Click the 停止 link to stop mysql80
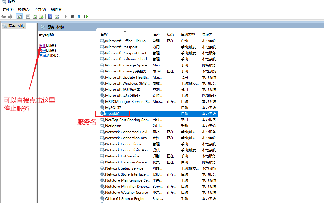The height and width of the screenshot is (203, 324). [x=42, y=45]
